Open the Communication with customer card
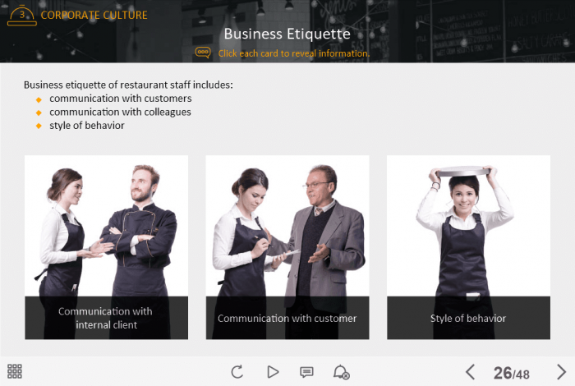 287,247
